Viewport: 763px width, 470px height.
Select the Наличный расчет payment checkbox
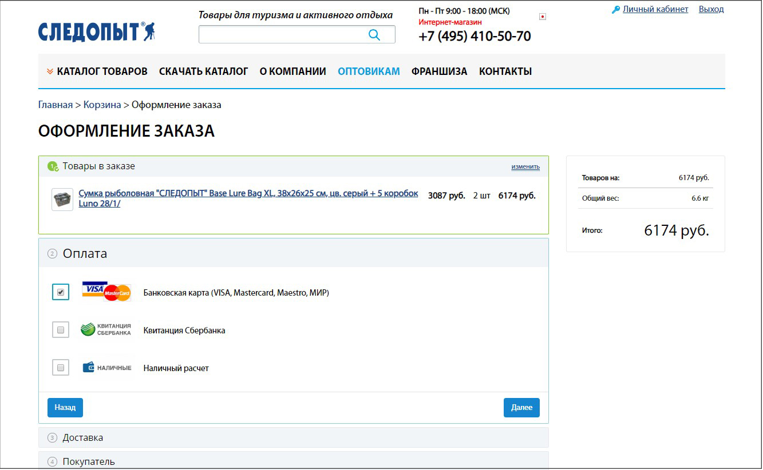point(61,368)
